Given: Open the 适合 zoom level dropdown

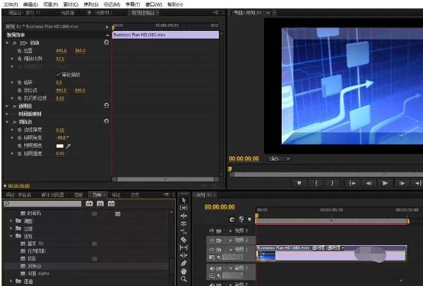Looking at the screenshot, I should 279,158.
